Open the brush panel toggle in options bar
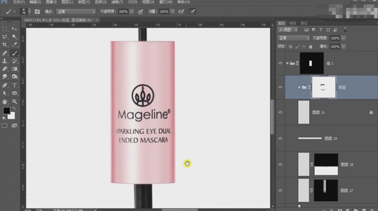Image resolution: width=378 pixels, height=211 pixels. [x=37, y=12]
